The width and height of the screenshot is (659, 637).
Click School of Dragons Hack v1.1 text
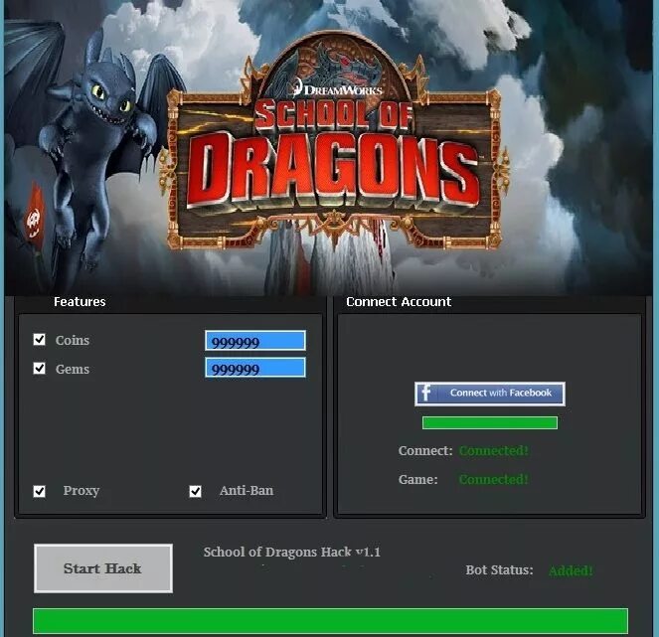pyautogui.click(x=291, y=552)
